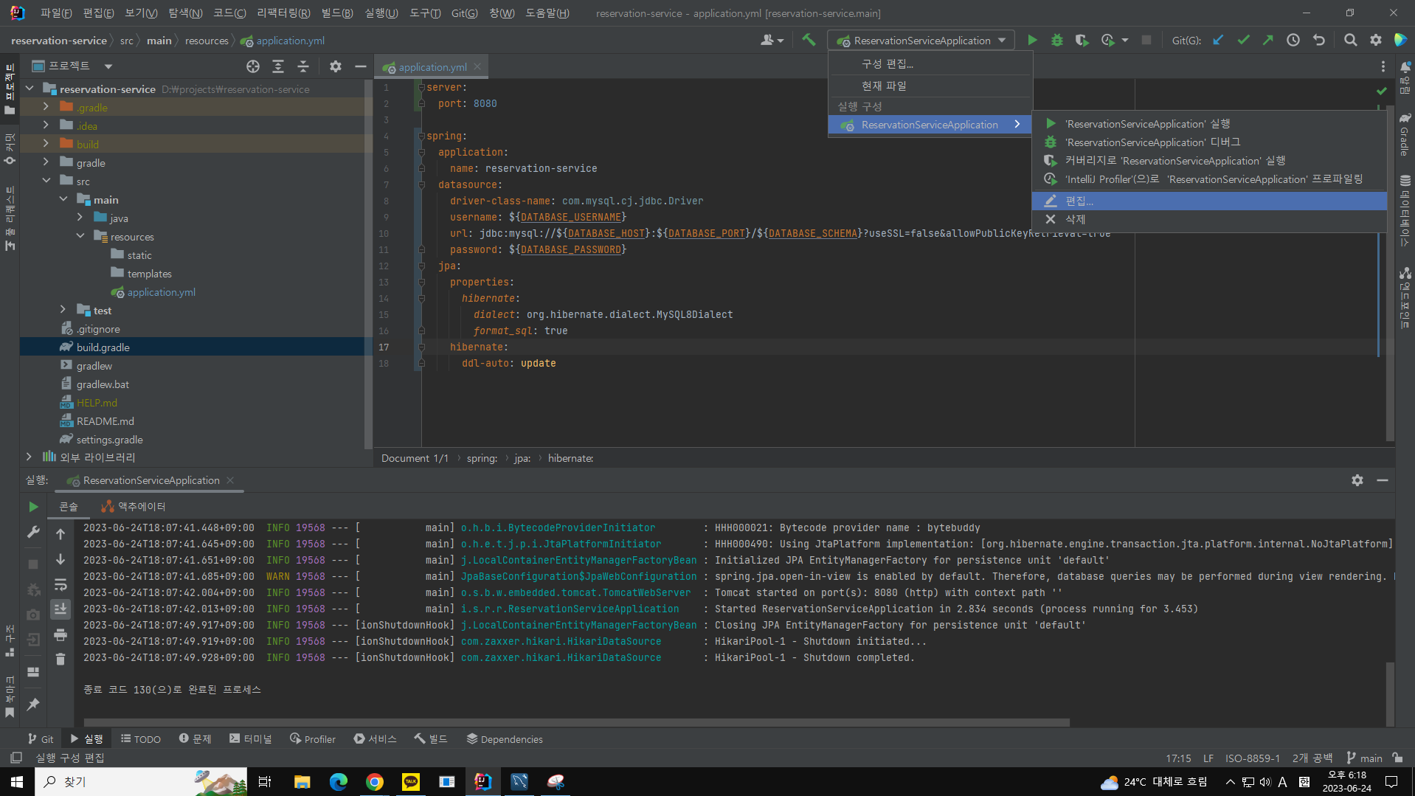Click the Git commit checkmark icon
The image size is (1415, 796).
[x=1243, y=41]
